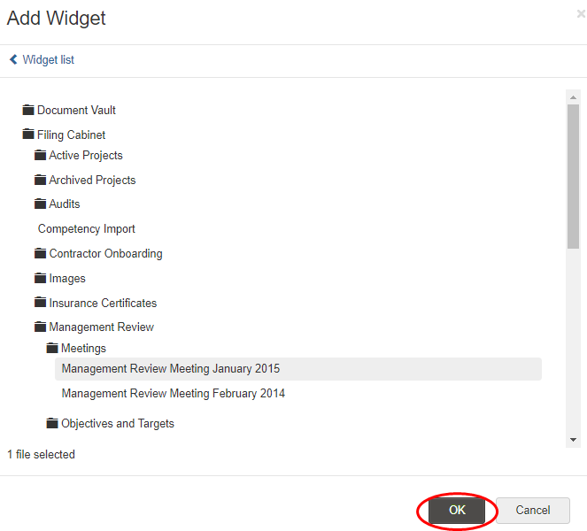Click the Insurance Certificates folder icon
The height and width of the screenshot is (531, 587).
pyautogui.click(x=40, y=304)
